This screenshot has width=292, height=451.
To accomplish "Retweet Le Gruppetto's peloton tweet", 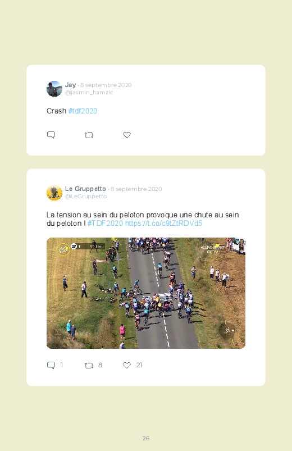I will [x=89, y=365].
